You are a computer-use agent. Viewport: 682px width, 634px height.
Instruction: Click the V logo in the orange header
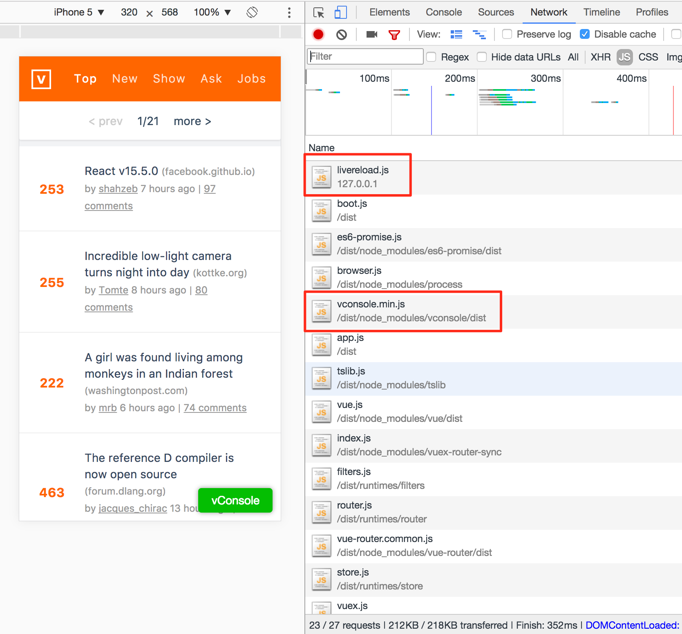[41, 79]
